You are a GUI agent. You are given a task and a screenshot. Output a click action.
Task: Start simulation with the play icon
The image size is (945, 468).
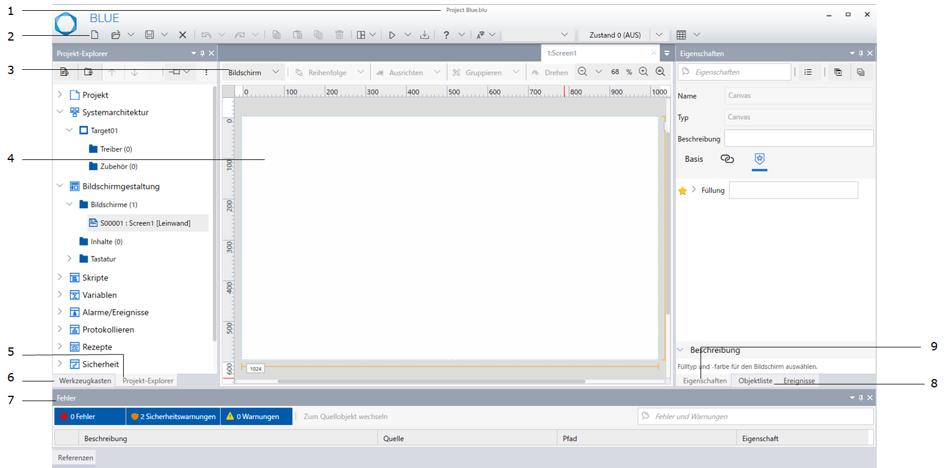coord(392,35)
